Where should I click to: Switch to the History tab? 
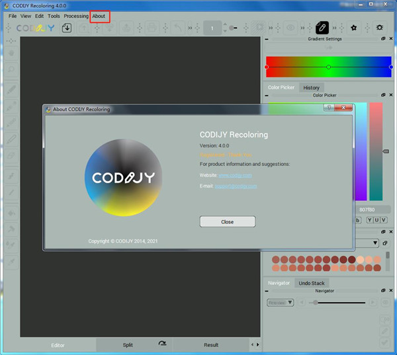(311, 87)
